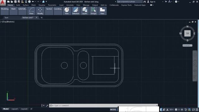199x112 pixels.
Task: Open the Layout2 tab
Action: (24, 109)
